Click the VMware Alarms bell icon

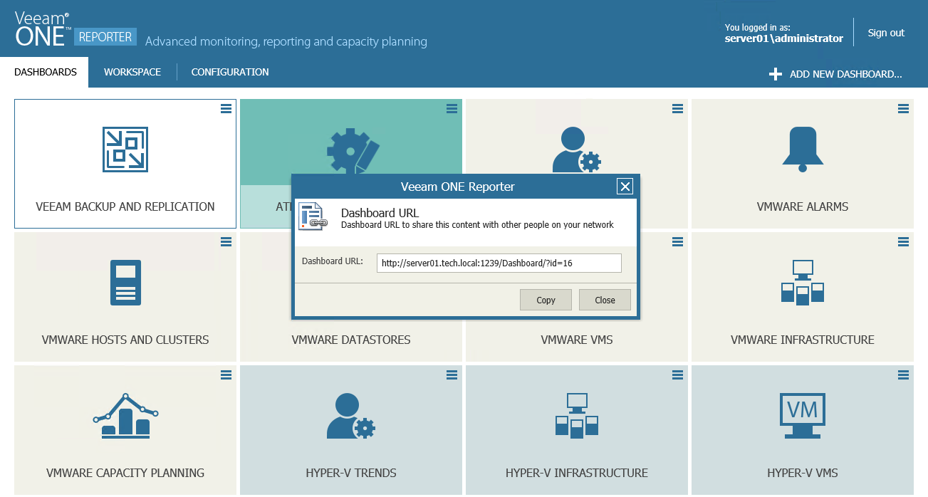point(803,149)
